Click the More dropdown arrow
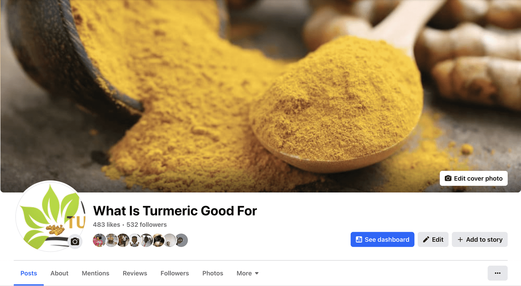The image size is (521, 286). 257,273
